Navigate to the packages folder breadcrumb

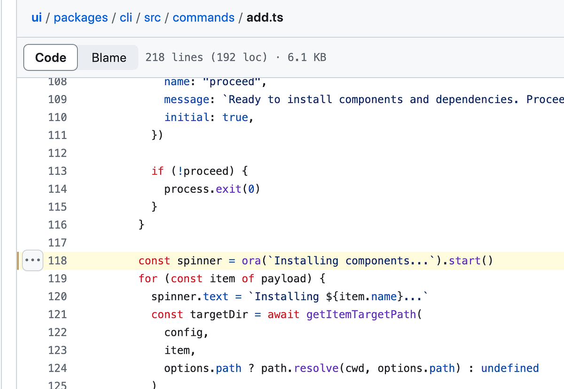[x=80, y=17]
